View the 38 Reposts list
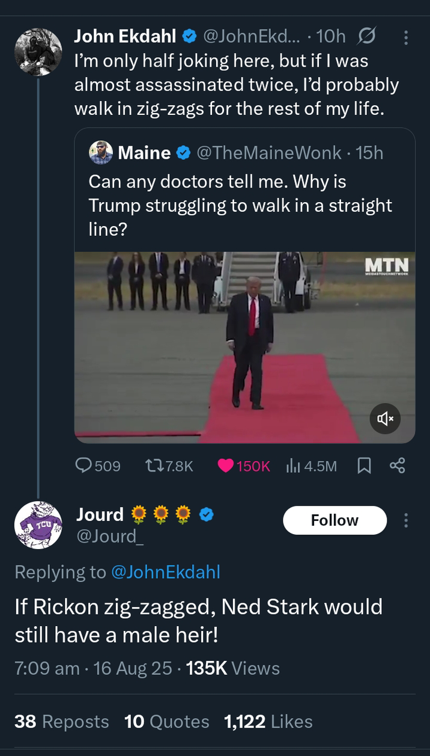This screenshot has height=756, width=430. coord(61,721)
